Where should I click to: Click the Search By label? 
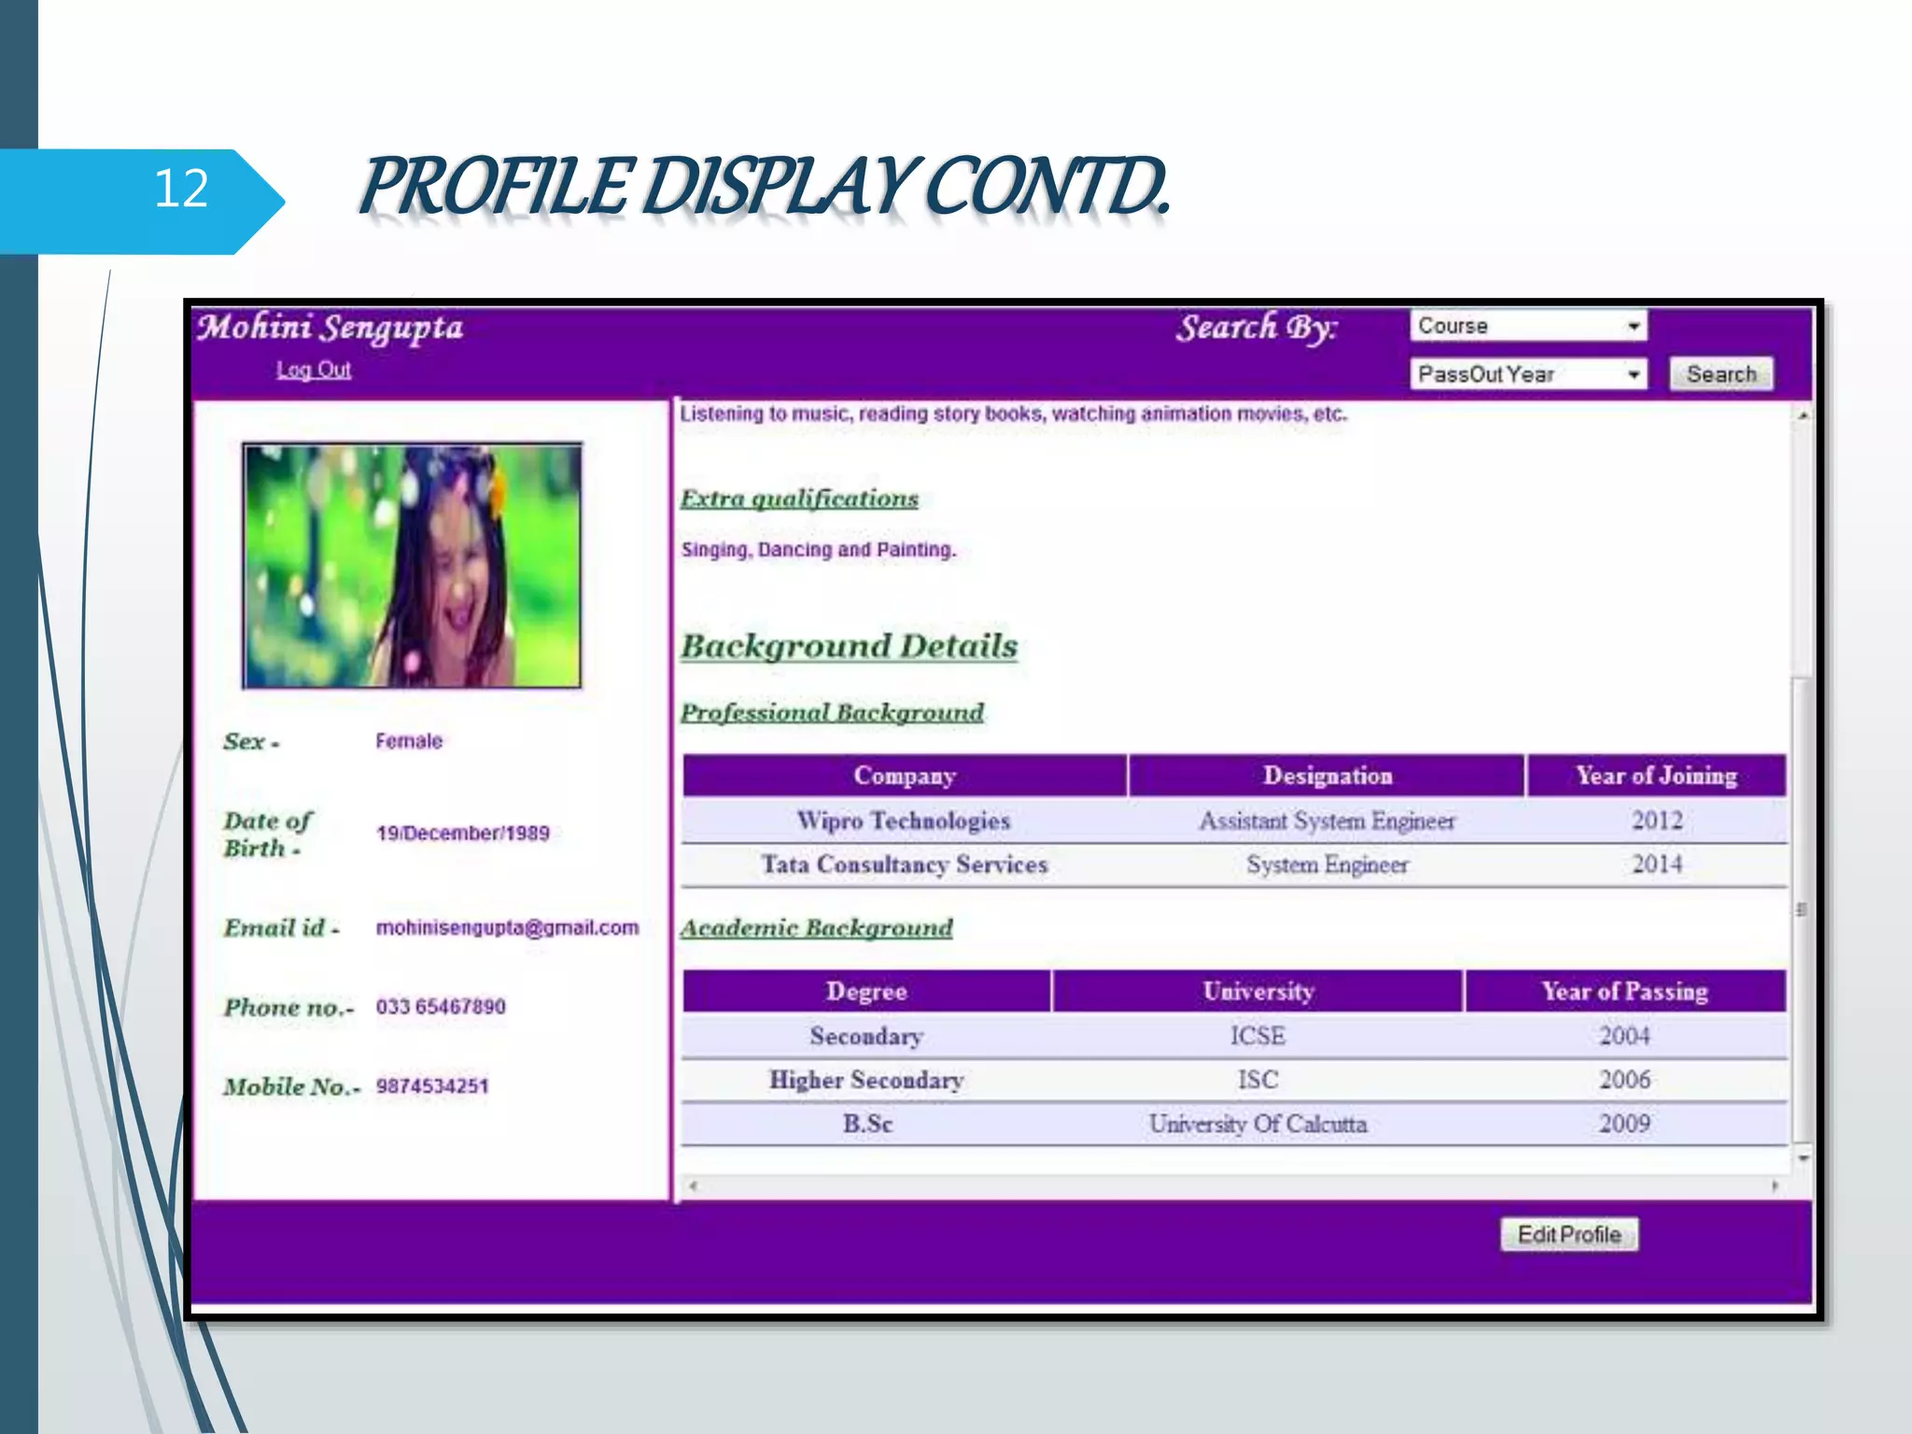tap(1257, 328)
